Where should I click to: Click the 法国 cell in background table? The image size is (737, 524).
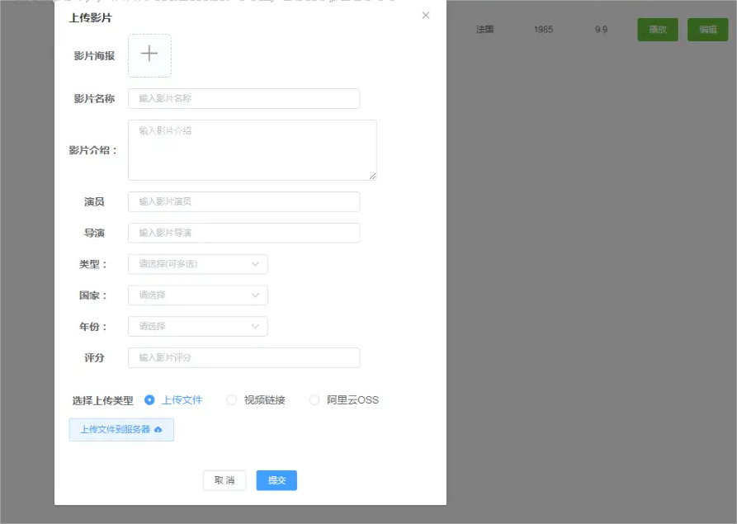484,30
